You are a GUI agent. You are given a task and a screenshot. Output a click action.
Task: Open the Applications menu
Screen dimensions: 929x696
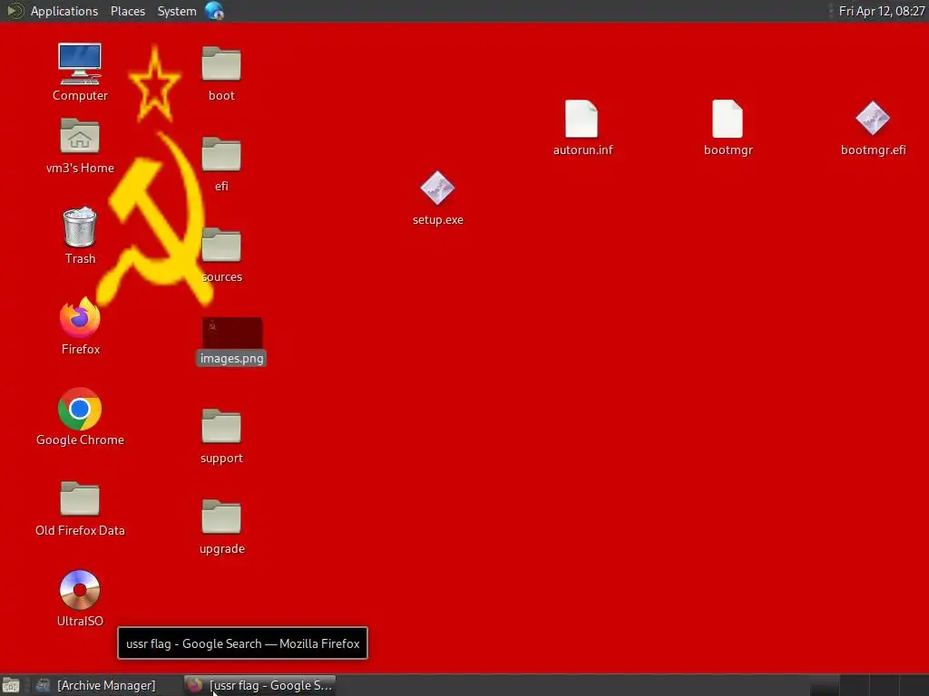(x=64, y=11)
